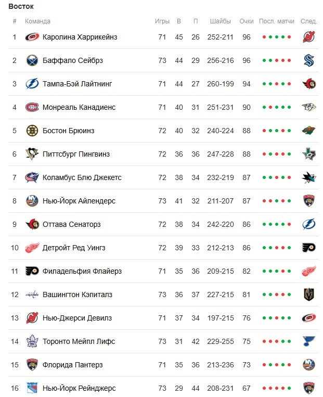The width and height of the screenshot is (323, 397).
Task: Open the Каролина Харрикейнз team link
Action: click(80, 37)
